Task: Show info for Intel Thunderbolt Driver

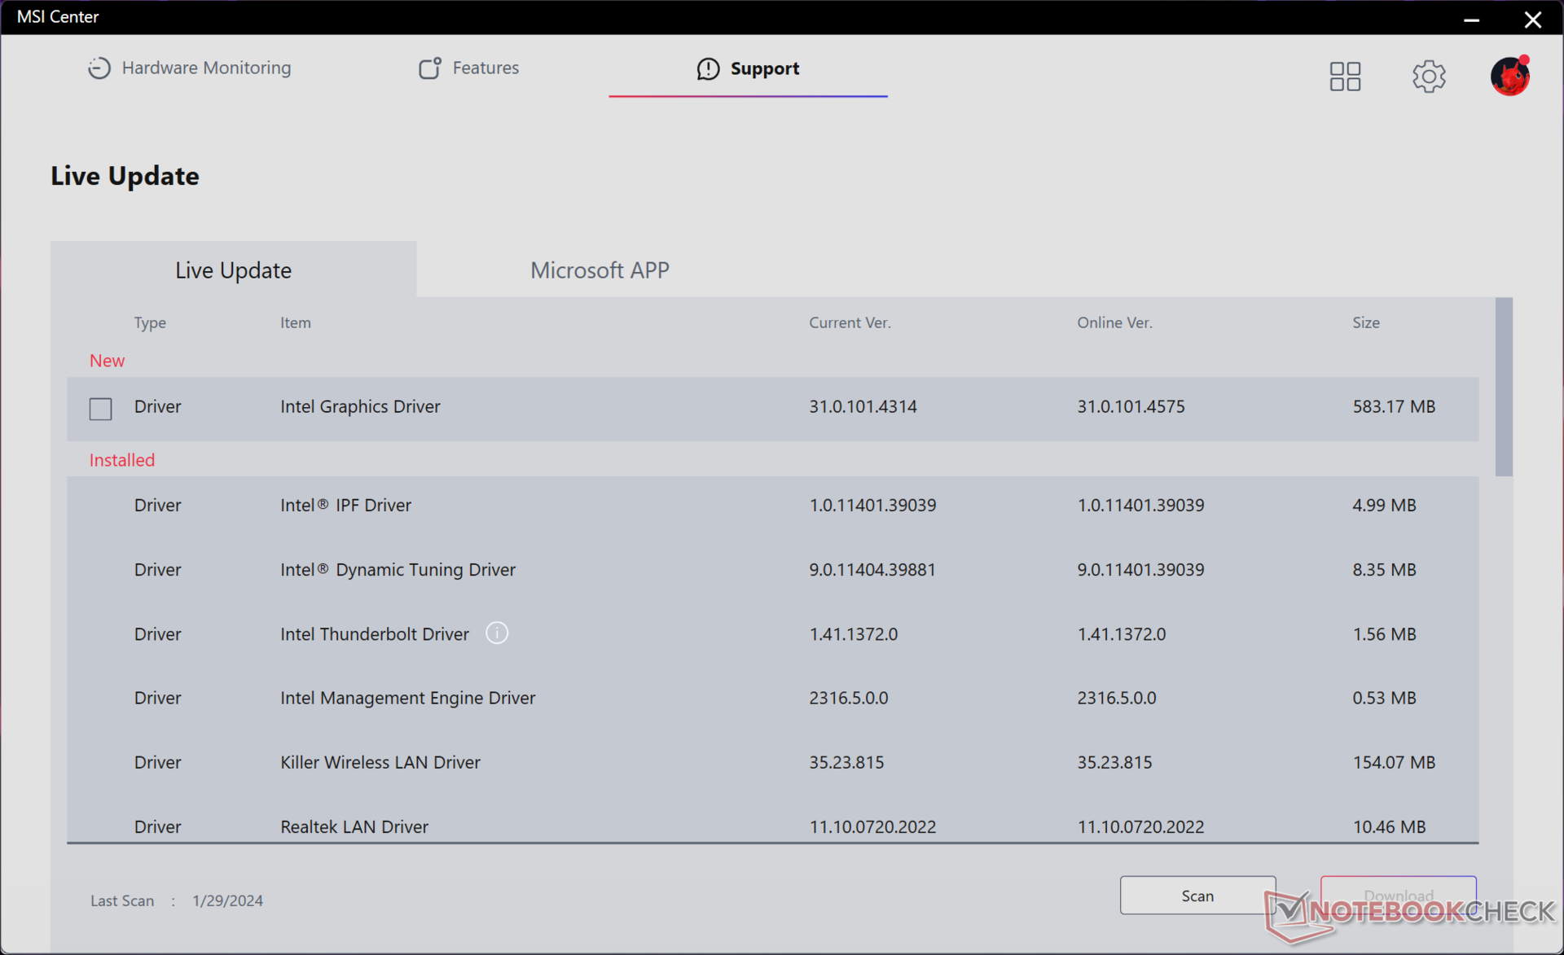Action: pos(497,633)
